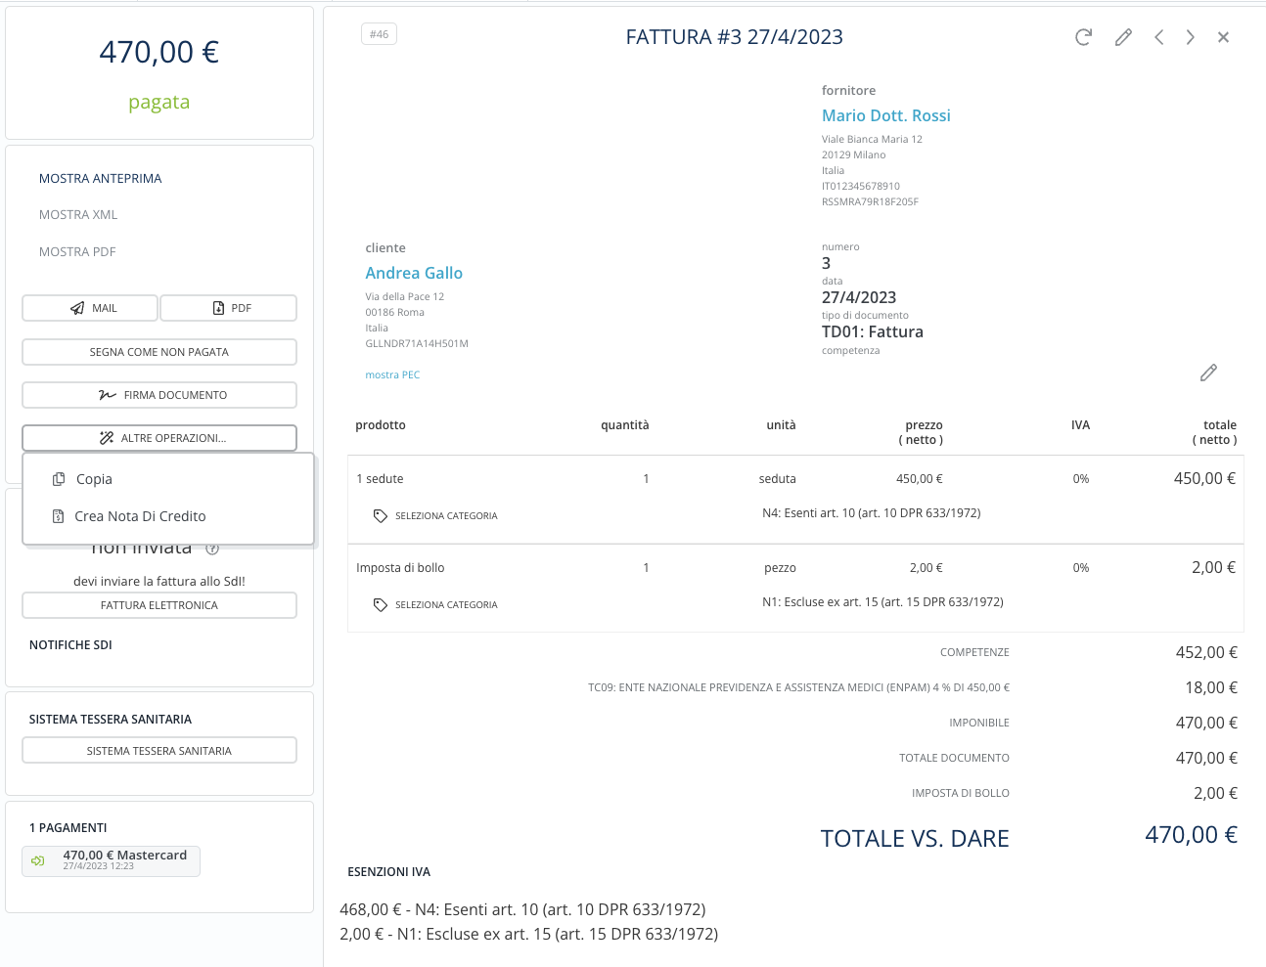
Task: Edit the competenza field via its pencil icon
Action: coord(1208,373)
